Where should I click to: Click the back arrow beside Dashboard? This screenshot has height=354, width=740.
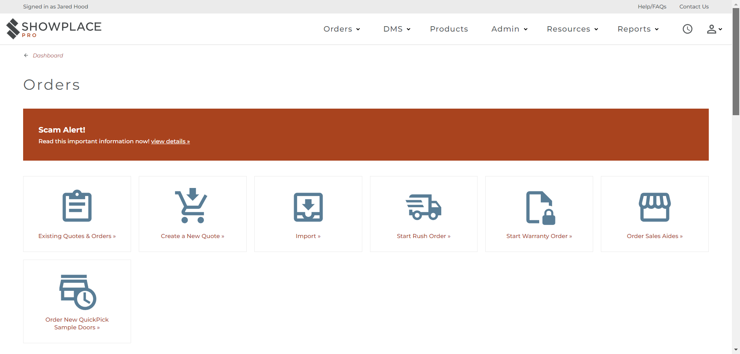(x=26, y=55)
